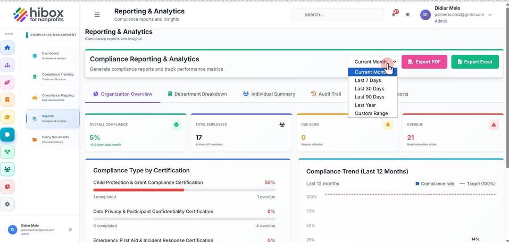Image resolution: width=509 pixels, height=242 pixels.
Task: Open the people group sidebar icon
Action: [7, 169]
